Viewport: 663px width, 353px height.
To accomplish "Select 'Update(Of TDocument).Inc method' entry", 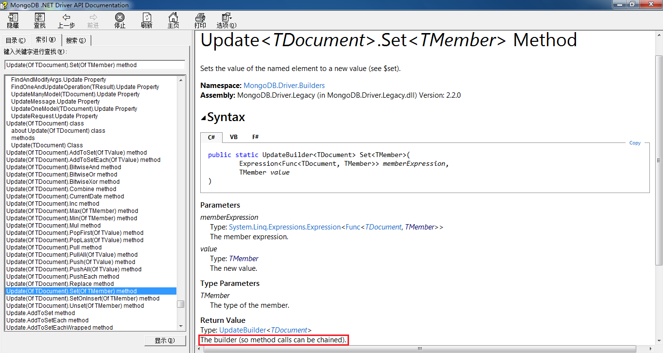I will click(x=52, y=204).
